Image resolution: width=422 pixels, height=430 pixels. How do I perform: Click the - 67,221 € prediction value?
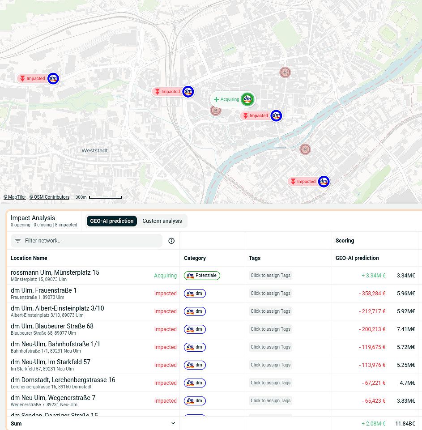click(x=374, y=383)
